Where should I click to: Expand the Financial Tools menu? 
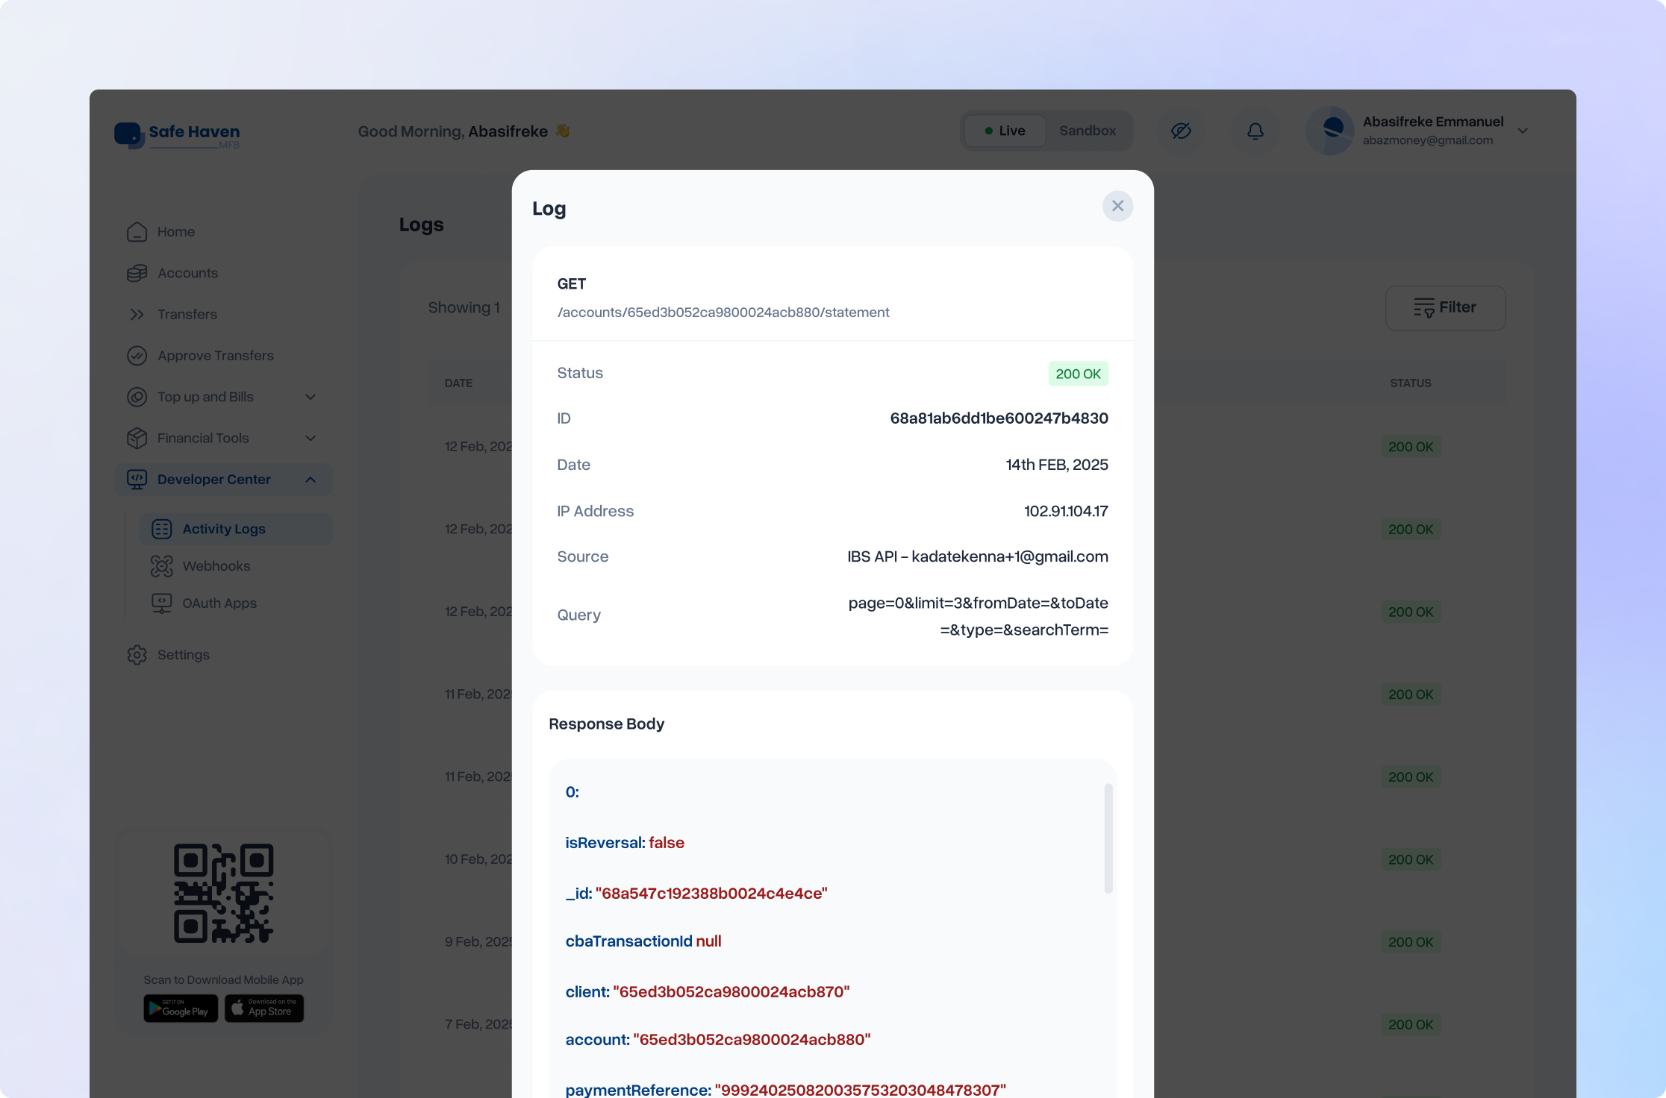point(311,438)
